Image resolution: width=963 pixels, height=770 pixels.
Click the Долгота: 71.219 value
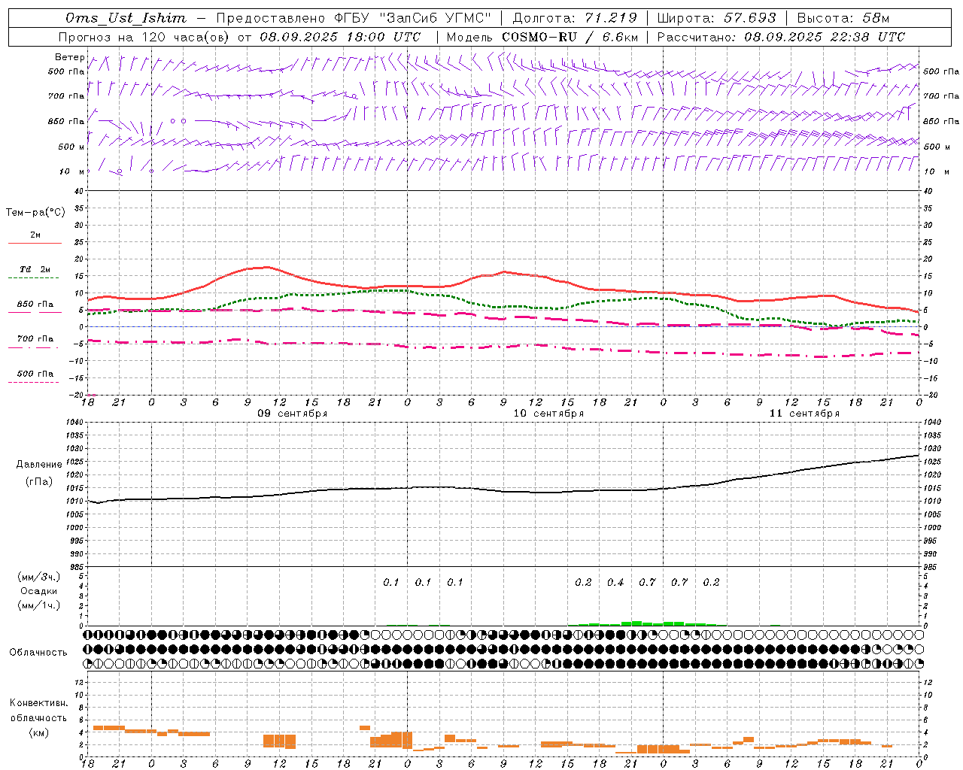(575, 18)
